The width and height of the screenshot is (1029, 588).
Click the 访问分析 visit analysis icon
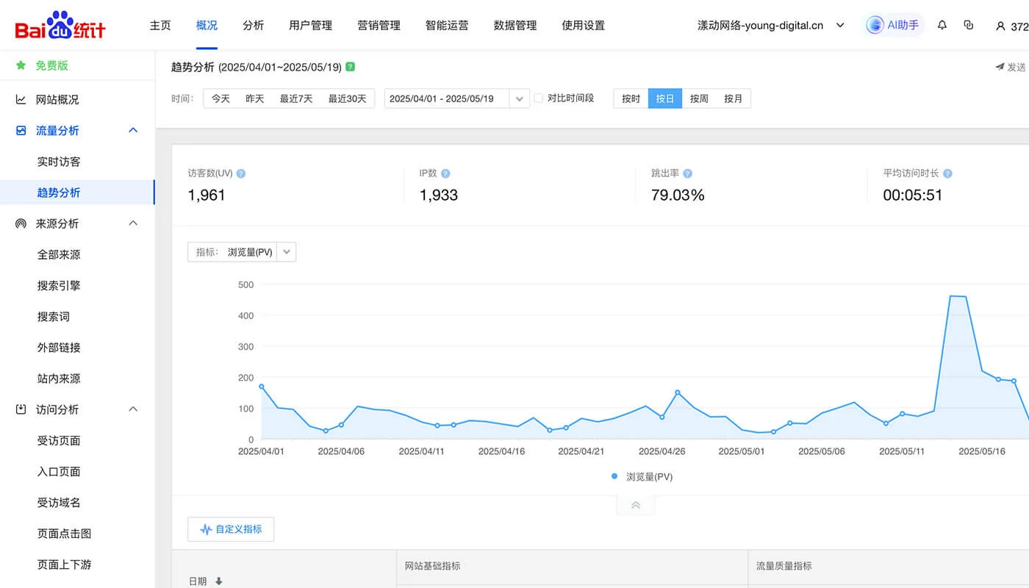pyautogui.click(x=23, y=409)
